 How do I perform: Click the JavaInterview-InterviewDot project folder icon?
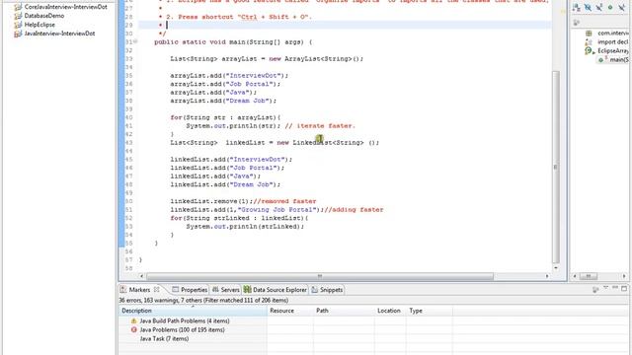tap(18, 34)
